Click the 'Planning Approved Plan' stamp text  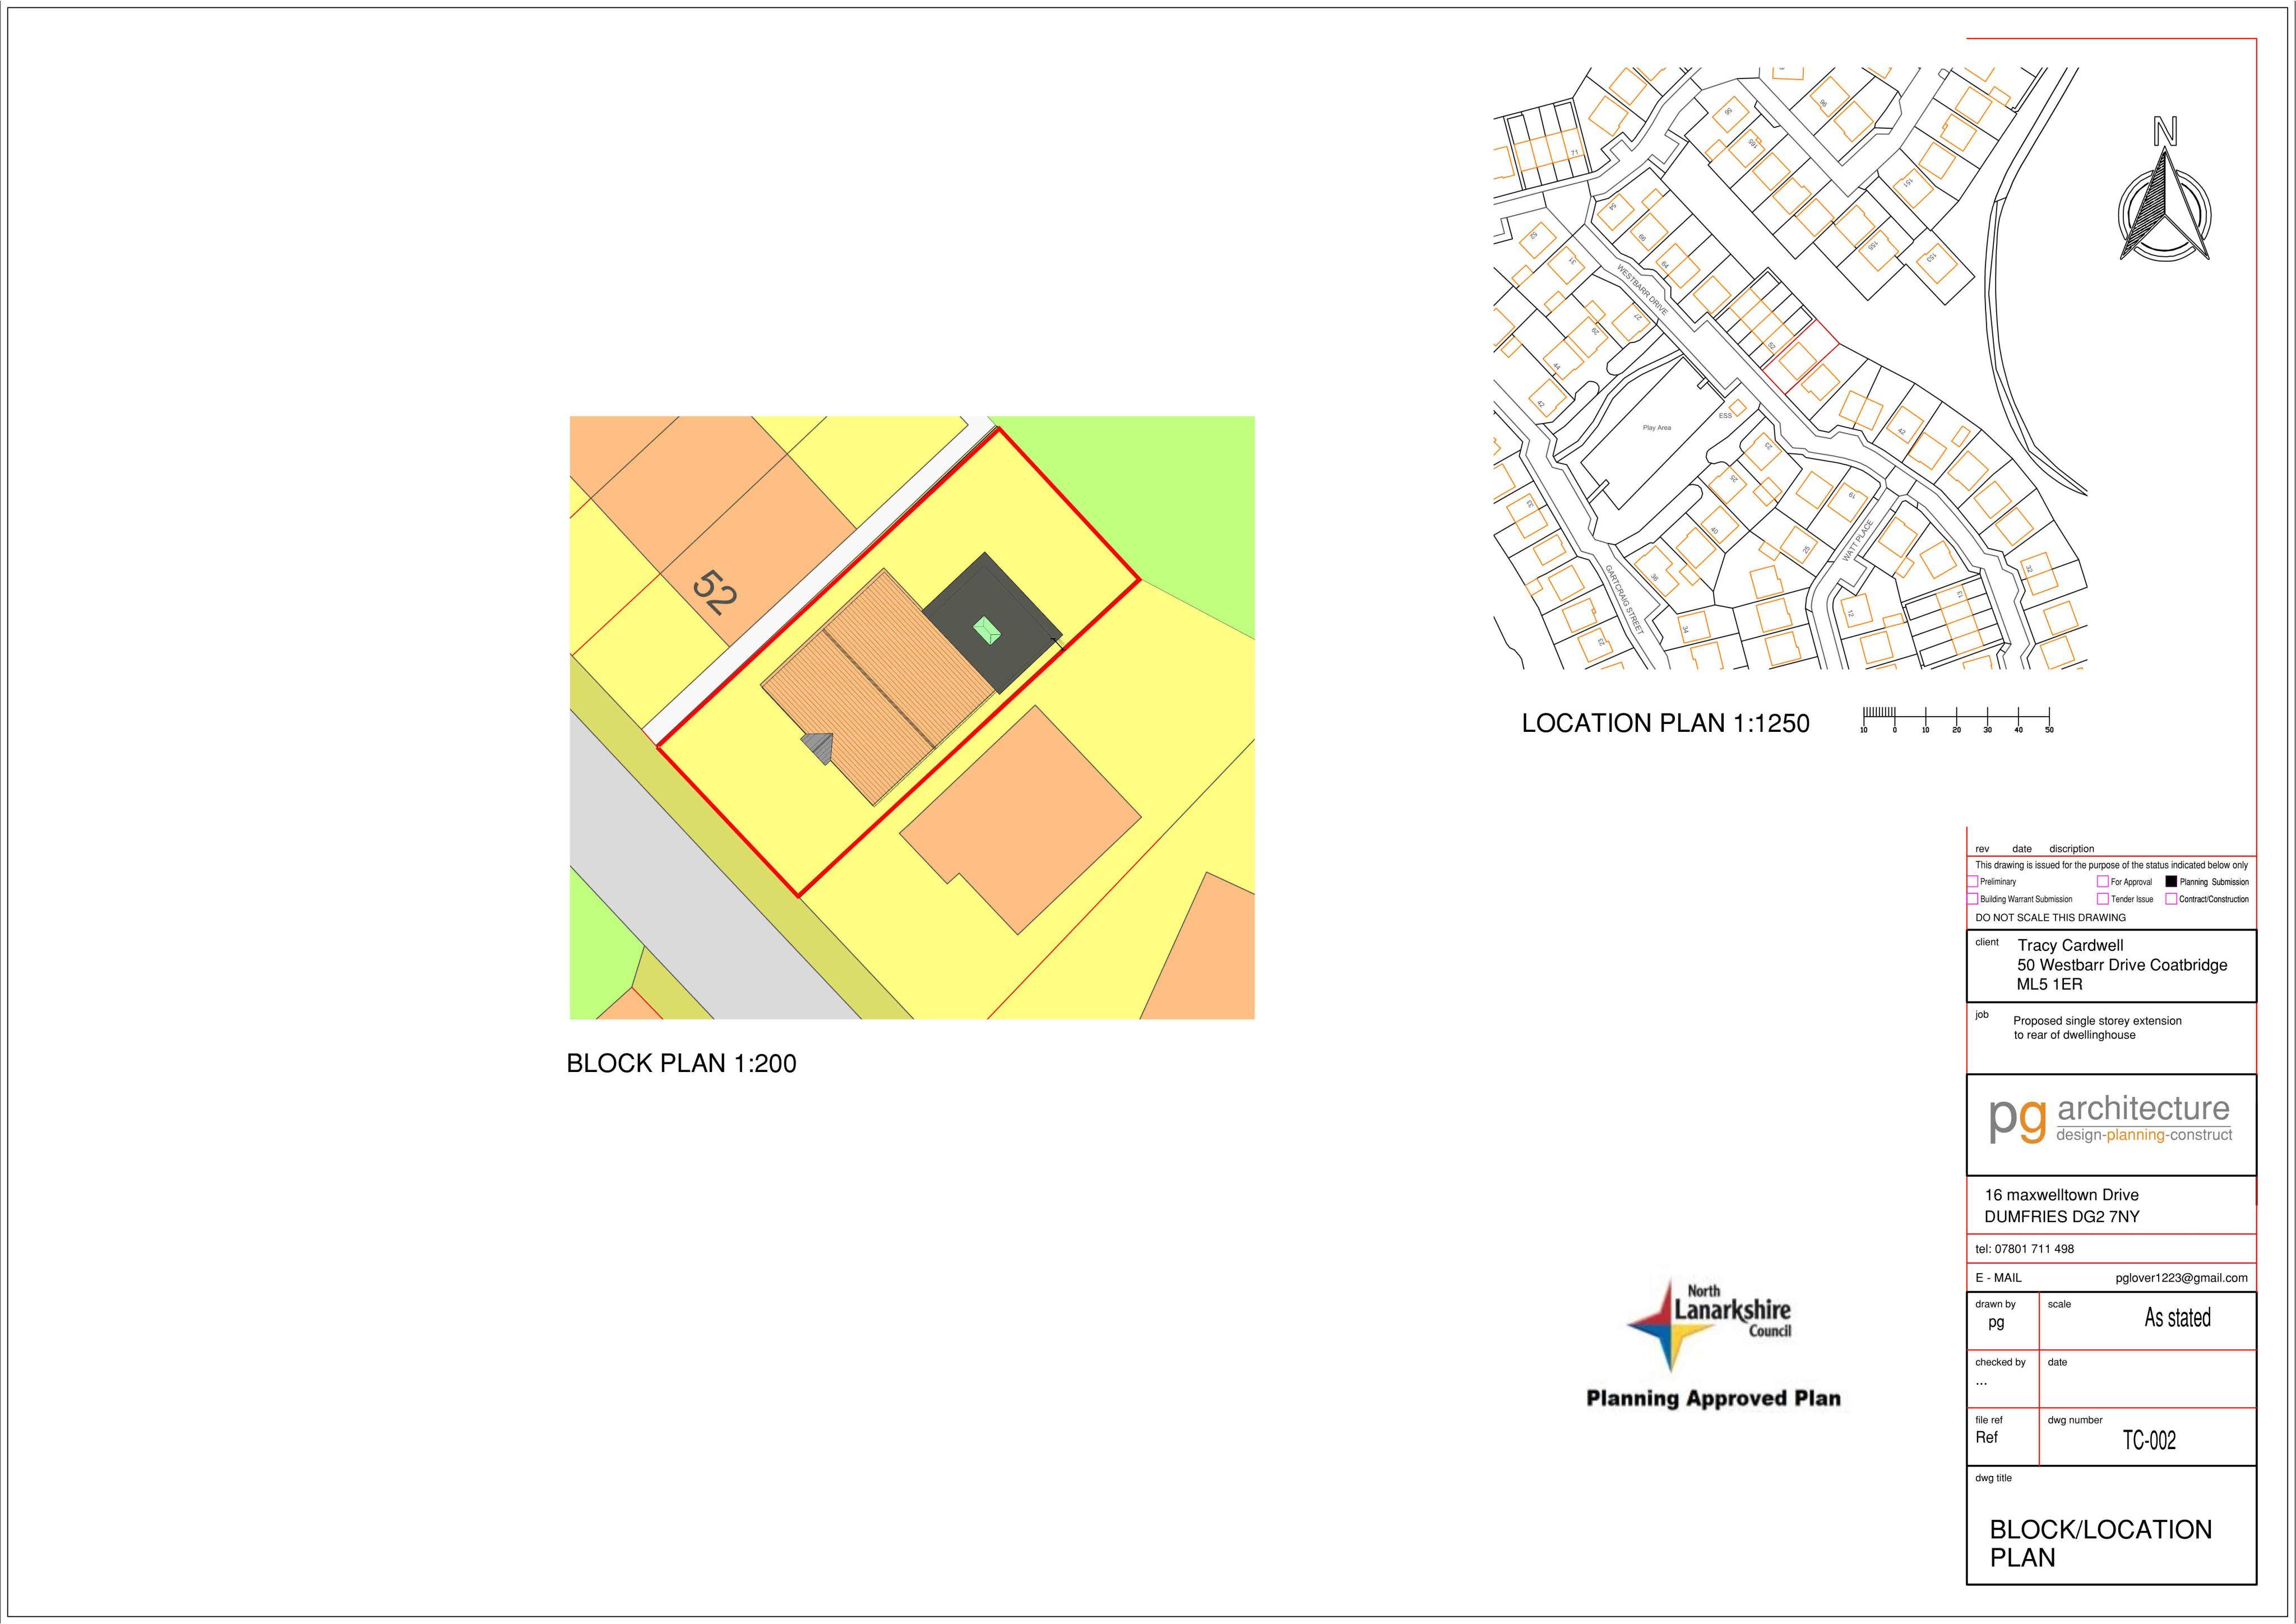(x=1713, y=1398)
